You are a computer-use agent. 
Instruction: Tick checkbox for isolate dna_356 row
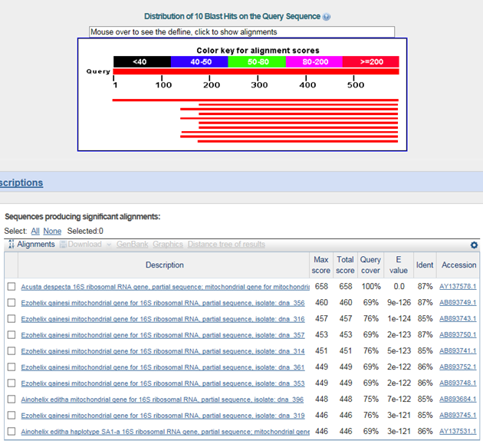(11, 303)
